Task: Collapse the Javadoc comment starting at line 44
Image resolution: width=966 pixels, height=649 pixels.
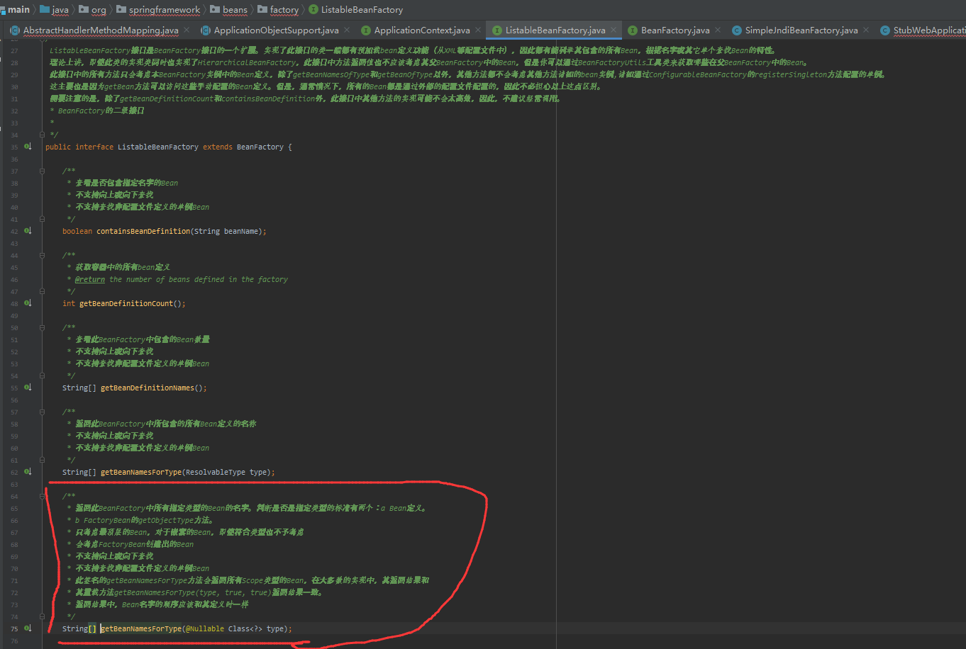Action: click(43, 255)
